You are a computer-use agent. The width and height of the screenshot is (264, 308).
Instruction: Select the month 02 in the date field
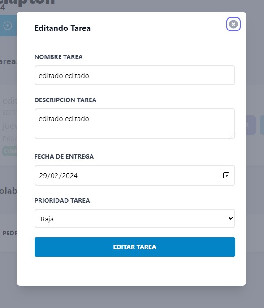(54, 175)
